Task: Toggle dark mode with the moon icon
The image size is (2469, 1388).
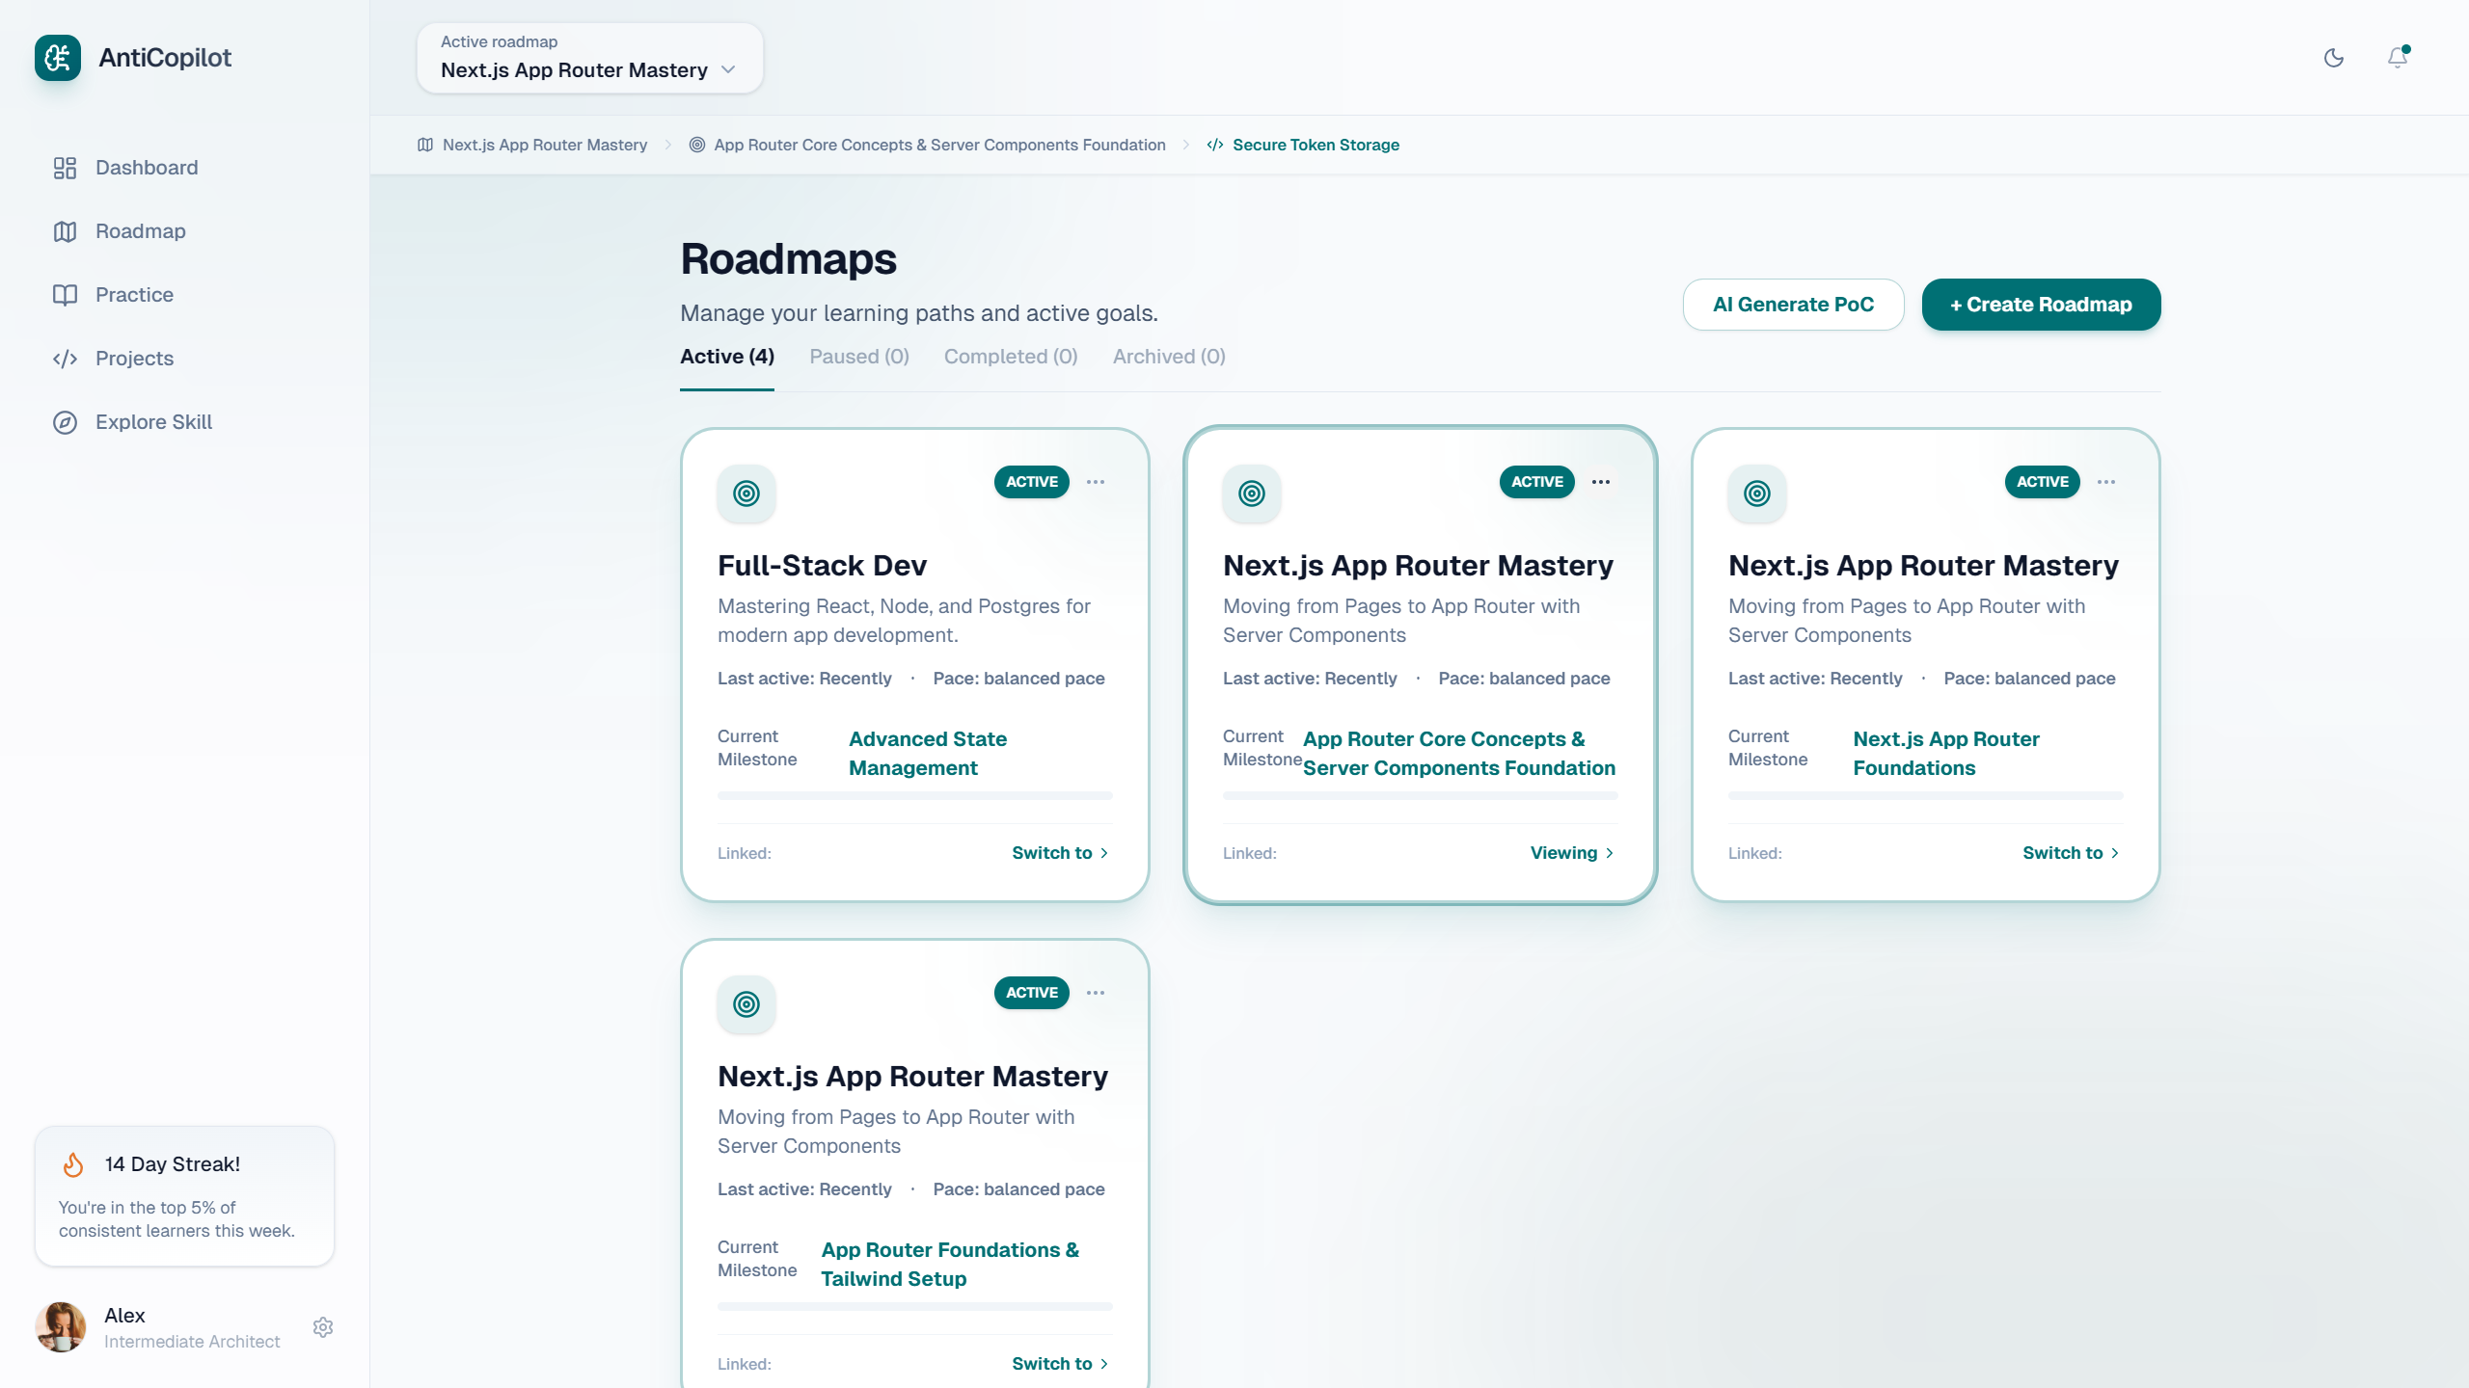Action: click(x=2334, y=58)
